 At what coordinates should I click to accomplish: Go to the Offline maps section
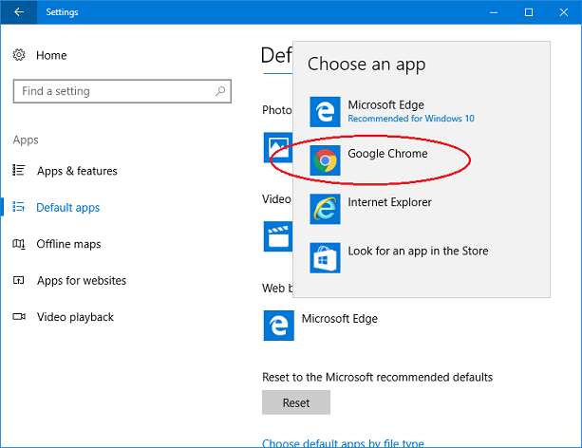68,244
